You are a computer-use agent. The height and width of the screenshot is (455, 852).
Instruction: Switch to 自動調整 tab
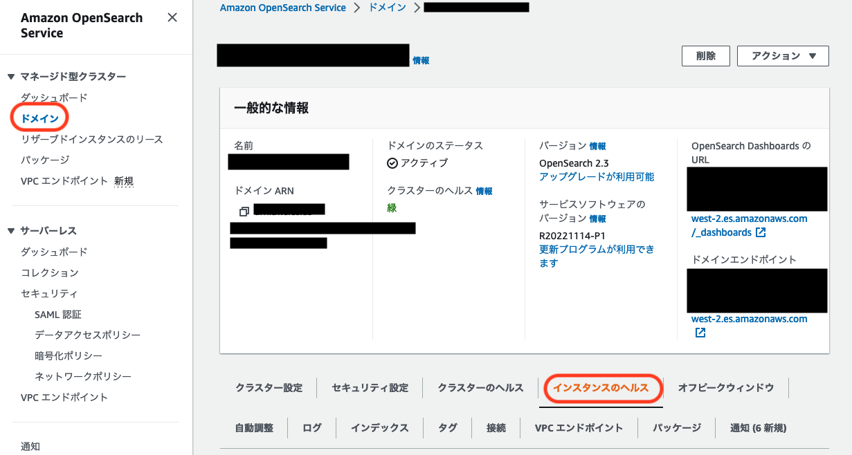click(x=254, y=428)
